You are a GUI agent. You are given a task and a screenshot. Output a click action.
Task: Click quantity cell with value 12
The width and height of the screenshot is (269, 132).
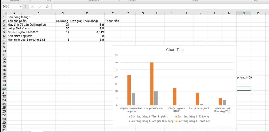[x=63, y=32]
